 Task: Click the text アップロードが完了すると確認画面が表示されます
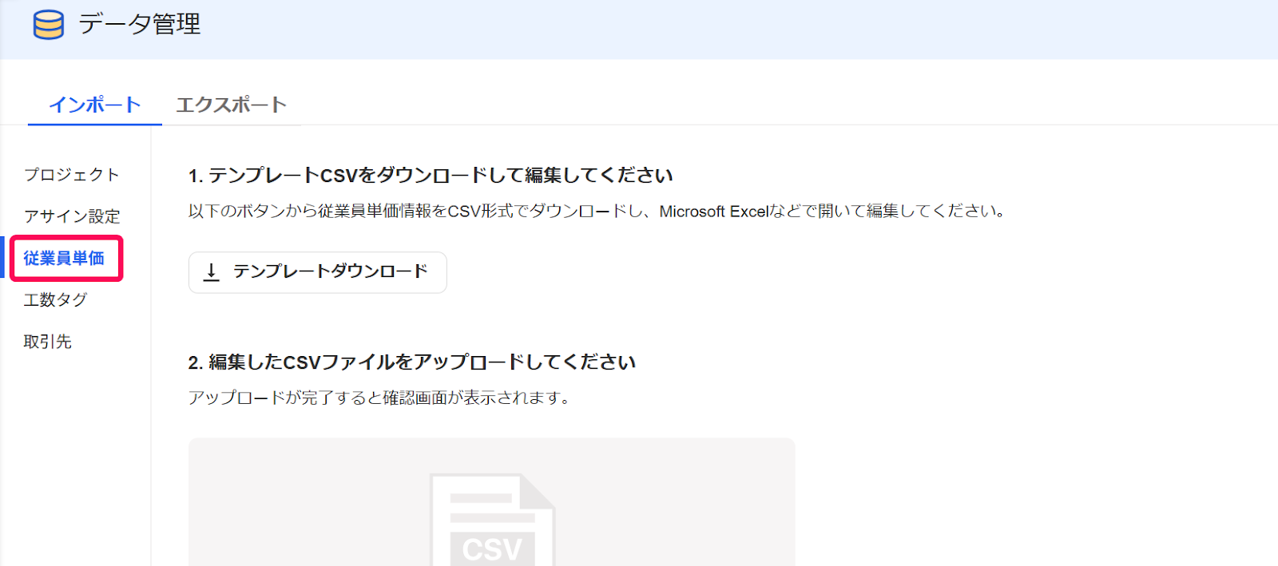[x=379, y=397]
